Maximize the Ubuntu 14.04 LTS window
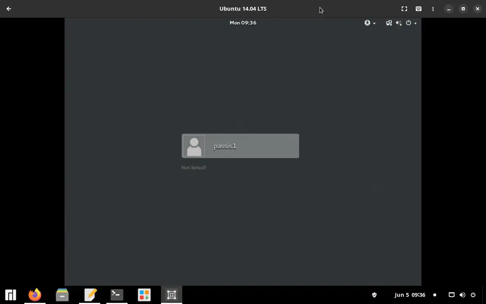Image resolution: width=486 pixels, height=304 pixels. (x=463, y=9)
